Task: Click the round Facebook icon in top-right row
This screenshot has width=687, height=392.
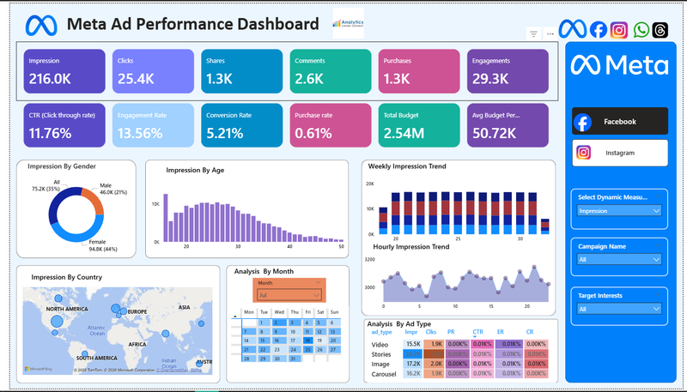Action: 598,30
